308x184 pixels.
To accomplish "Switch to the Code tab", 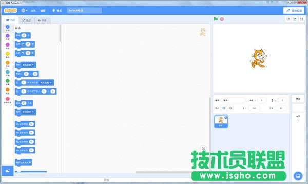I will point(11,20).
